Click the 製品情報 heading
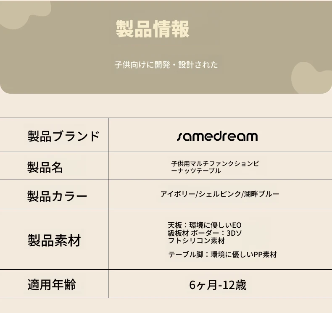Screen dimensions: 332x313 pos(153,29)
